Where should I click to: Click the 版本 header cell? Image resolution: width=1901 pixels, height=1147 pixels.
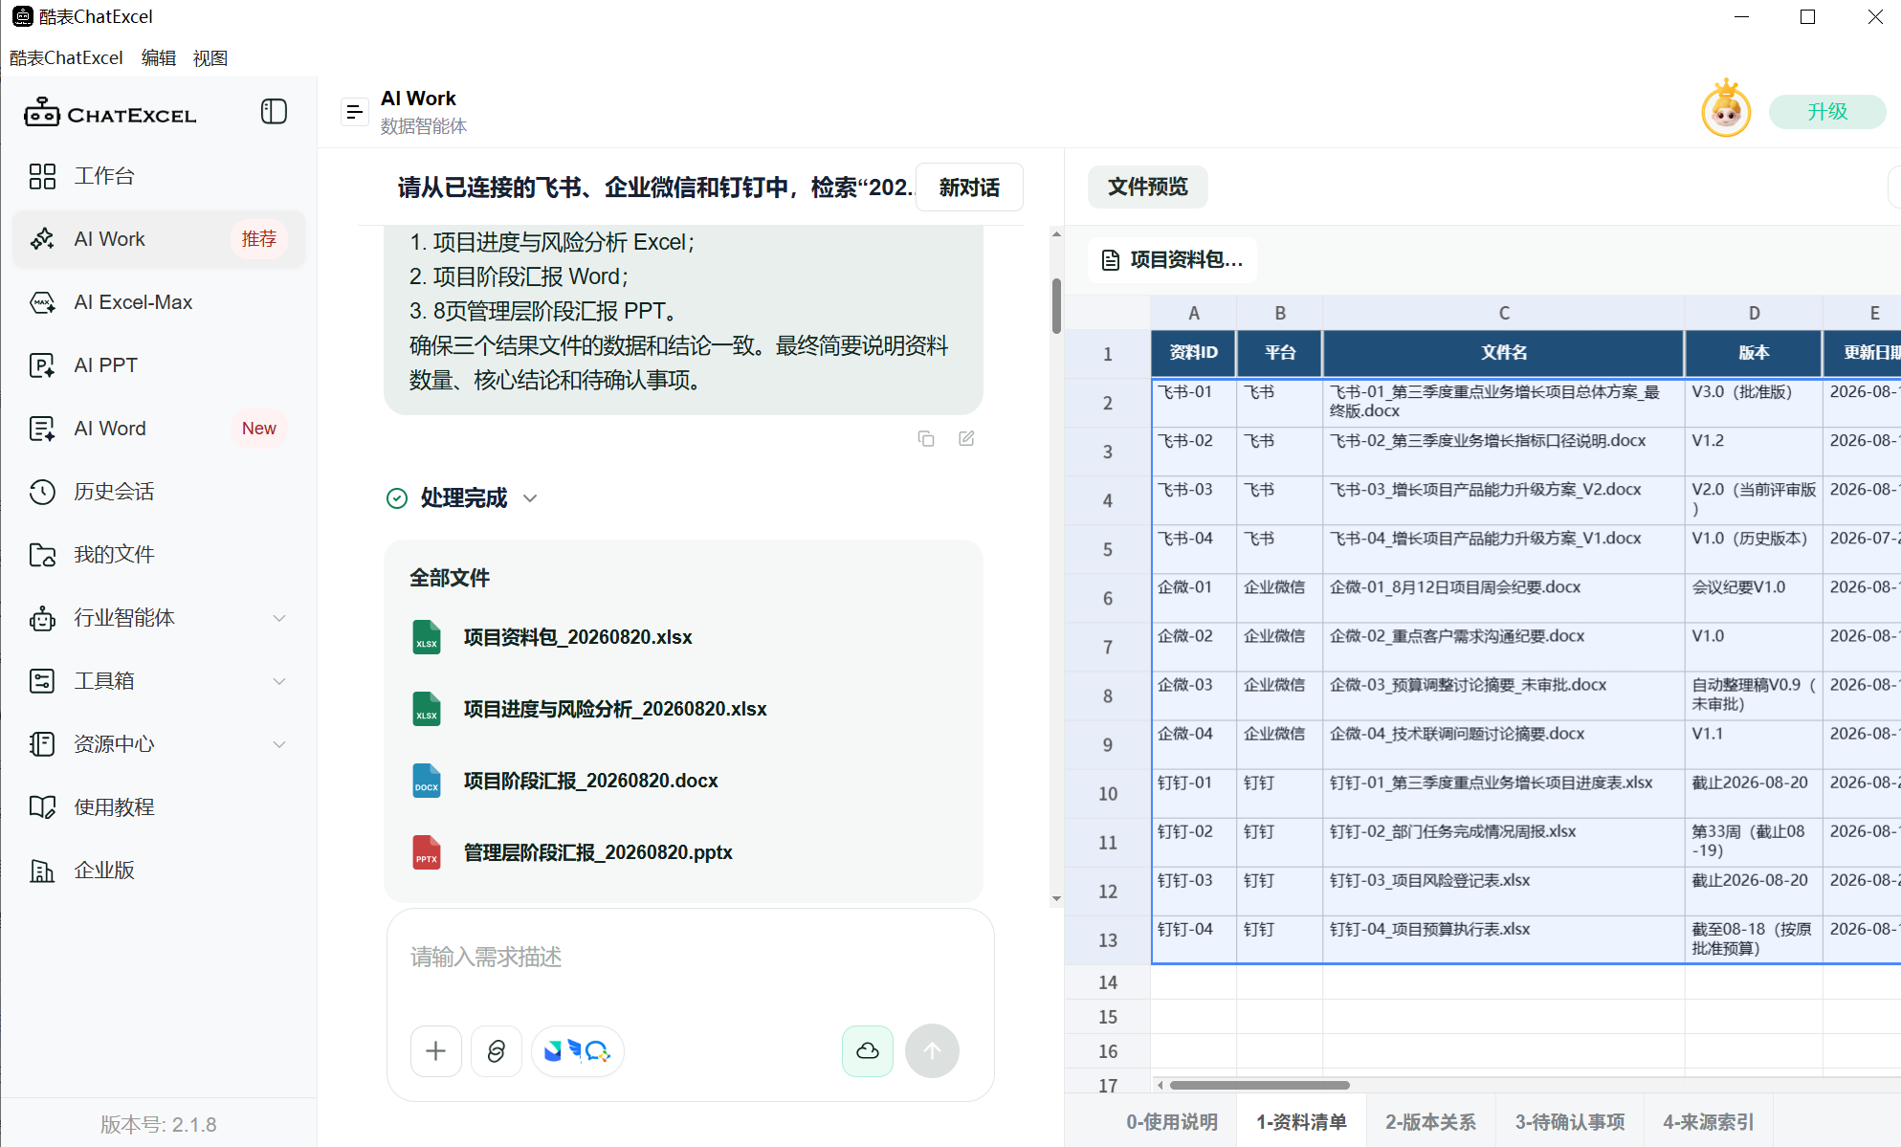pos(1754,353)
